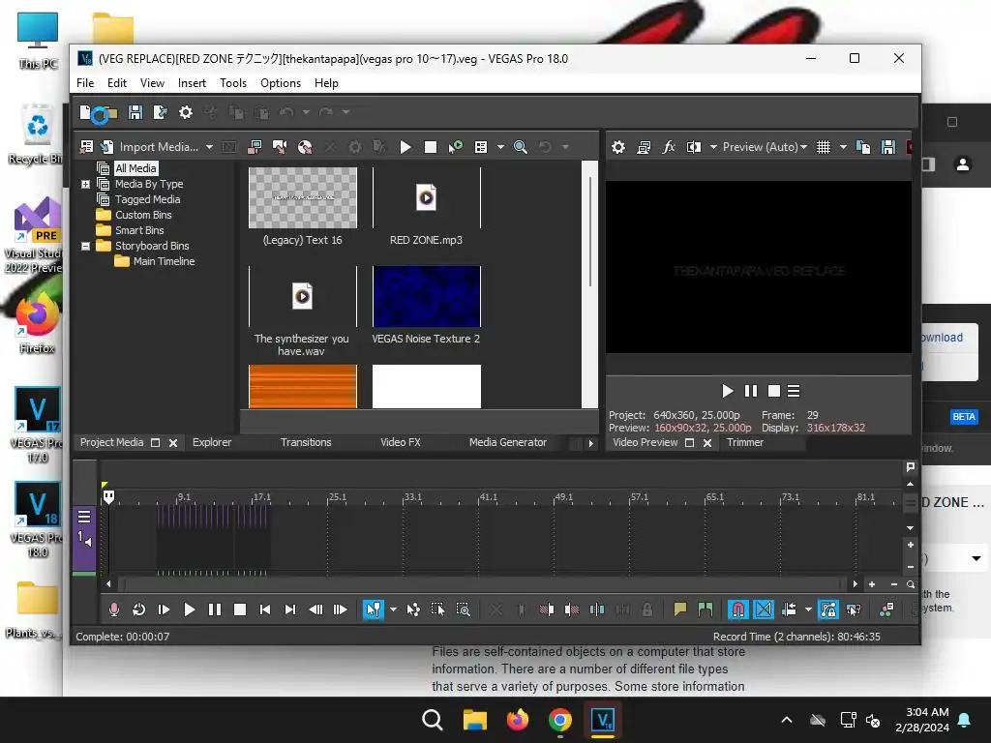
Task: Select All Media in the media tree
Action: click(x=135, y=168)
